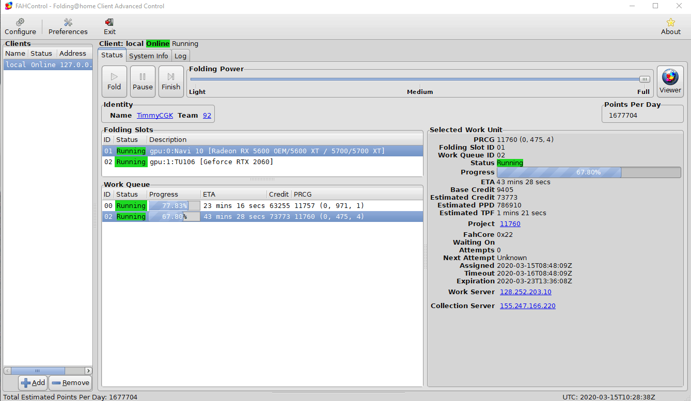
Task: Launch the protein Viewer
Action: coord(670,82)
